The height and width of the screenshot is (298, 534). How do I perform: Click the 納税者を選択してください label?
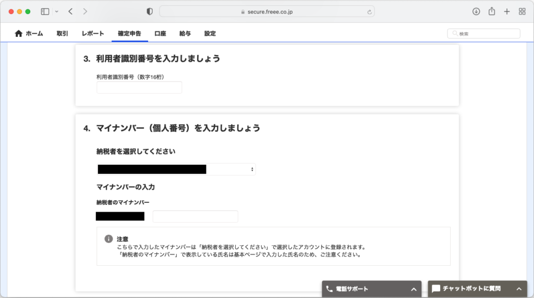136,151
